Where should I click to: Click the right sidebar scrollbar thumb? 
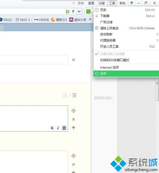click(157, 89)
